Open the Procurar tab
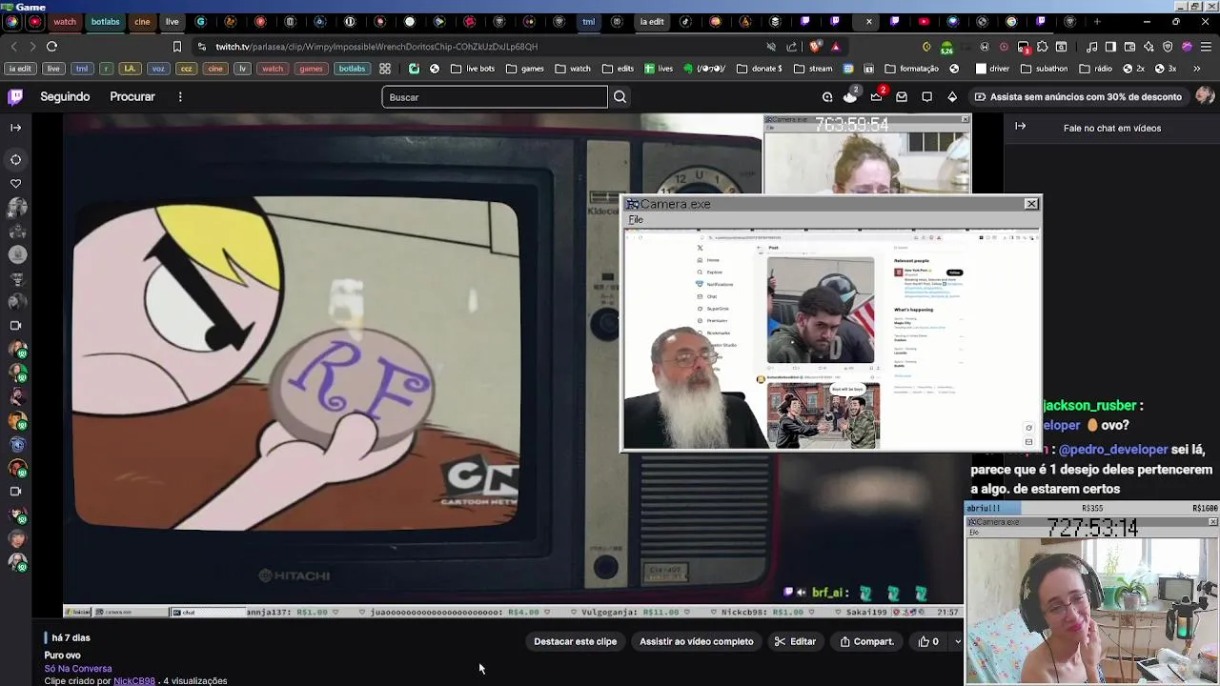The height and width of the screenshot is (686, 1220). 132,96
